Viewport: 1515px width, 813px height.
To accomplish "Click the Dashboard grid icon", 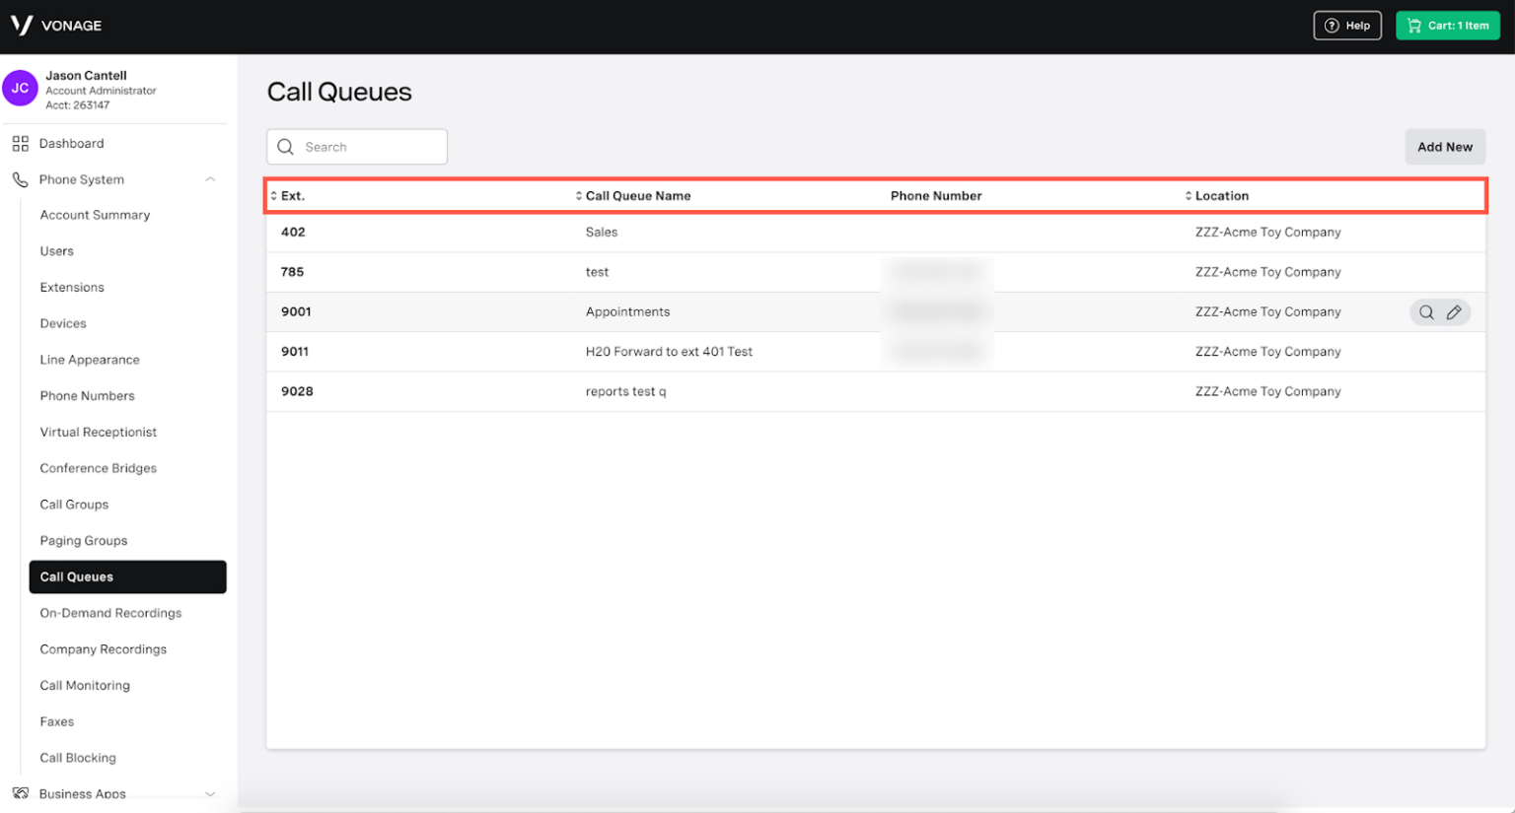I will point(20,144).
